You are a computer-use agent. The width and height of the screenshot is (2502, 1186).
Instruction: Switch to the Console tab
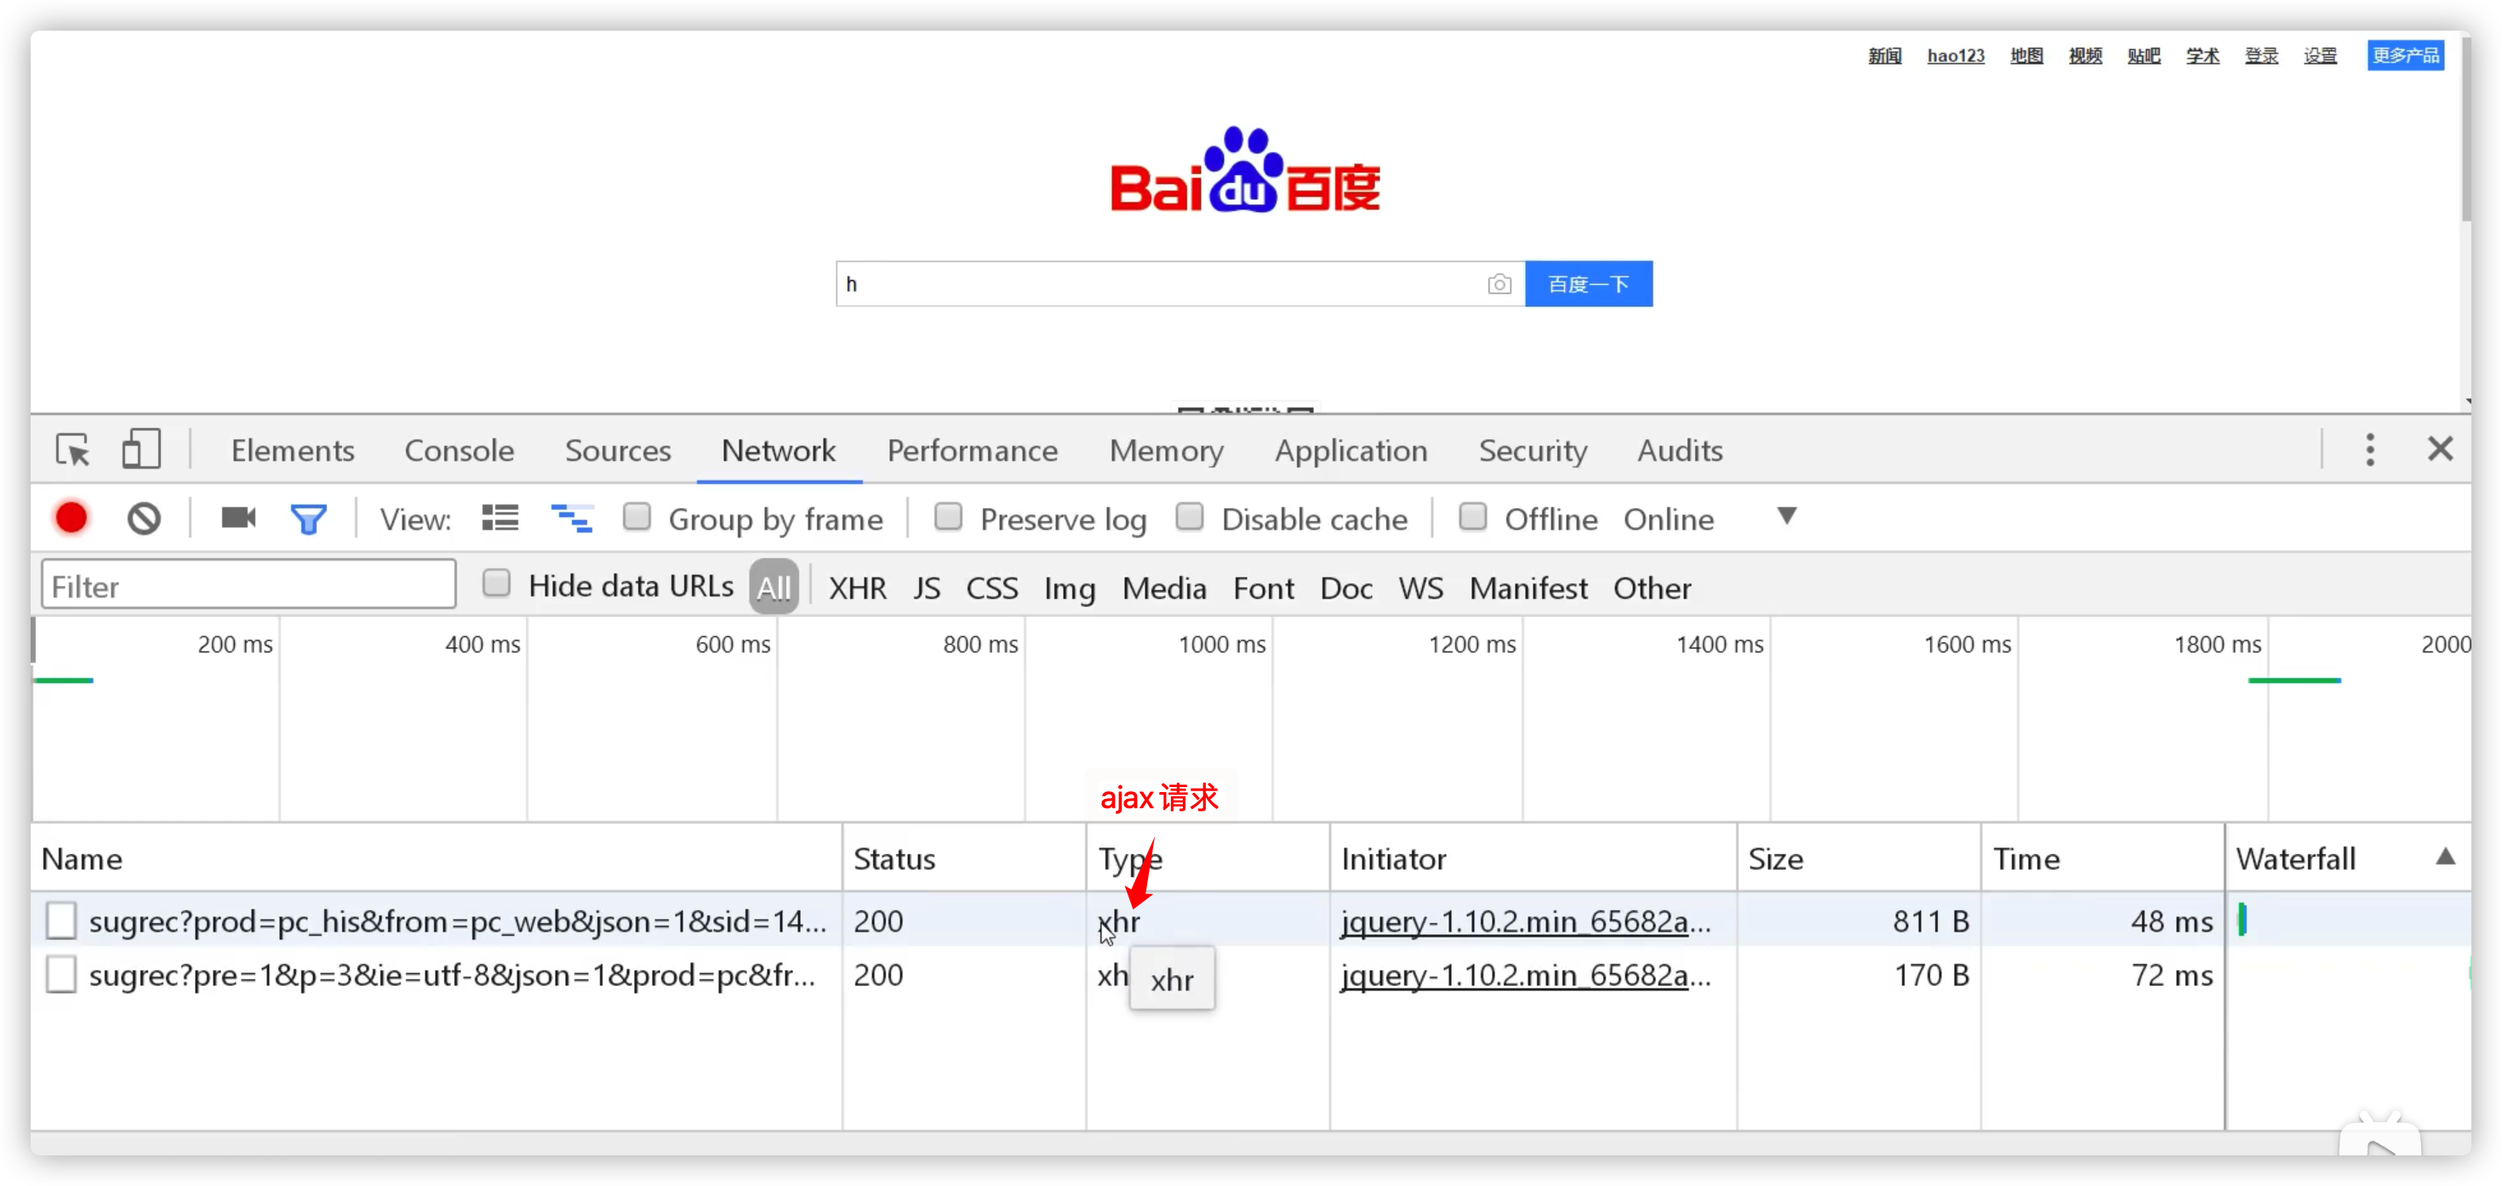click(459, 451)
